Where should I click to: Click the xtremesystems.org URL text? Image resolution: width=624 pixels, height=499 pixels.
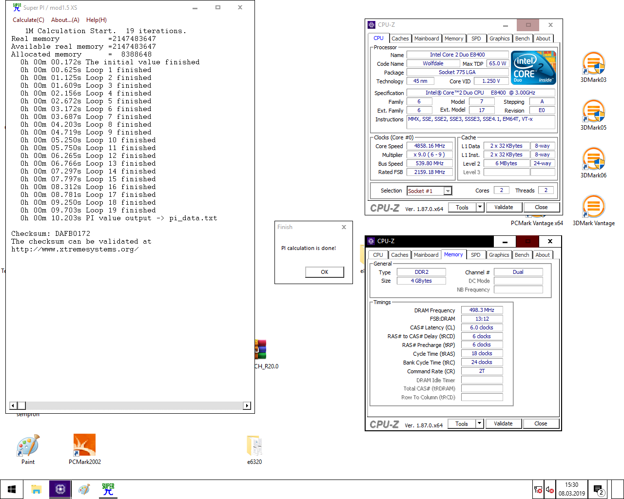tap(75, 249)
